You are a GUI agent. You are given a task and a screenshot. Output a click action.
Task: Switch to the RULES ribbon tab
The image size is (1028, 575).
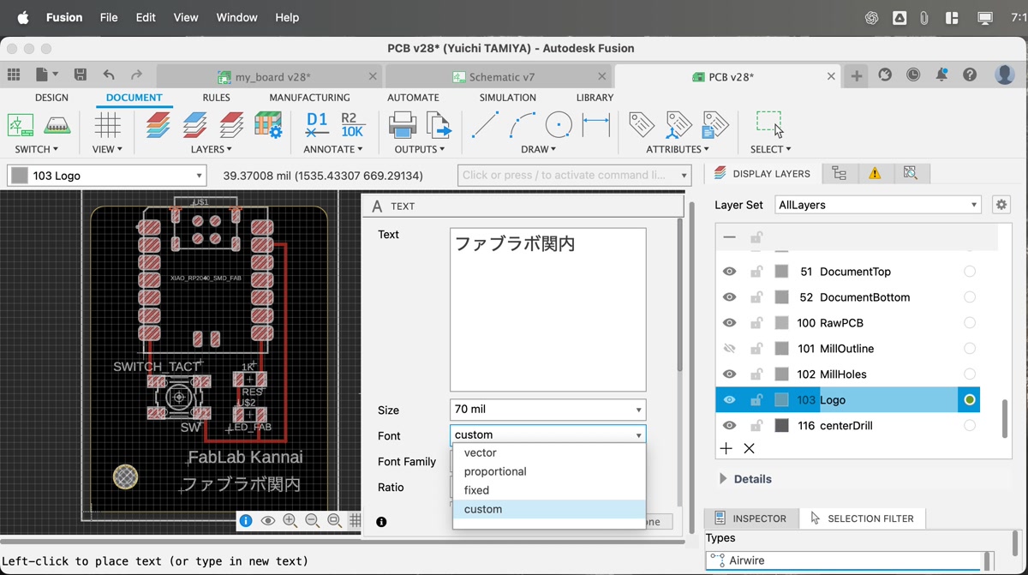pyautogui.click(x=216, y=98)
